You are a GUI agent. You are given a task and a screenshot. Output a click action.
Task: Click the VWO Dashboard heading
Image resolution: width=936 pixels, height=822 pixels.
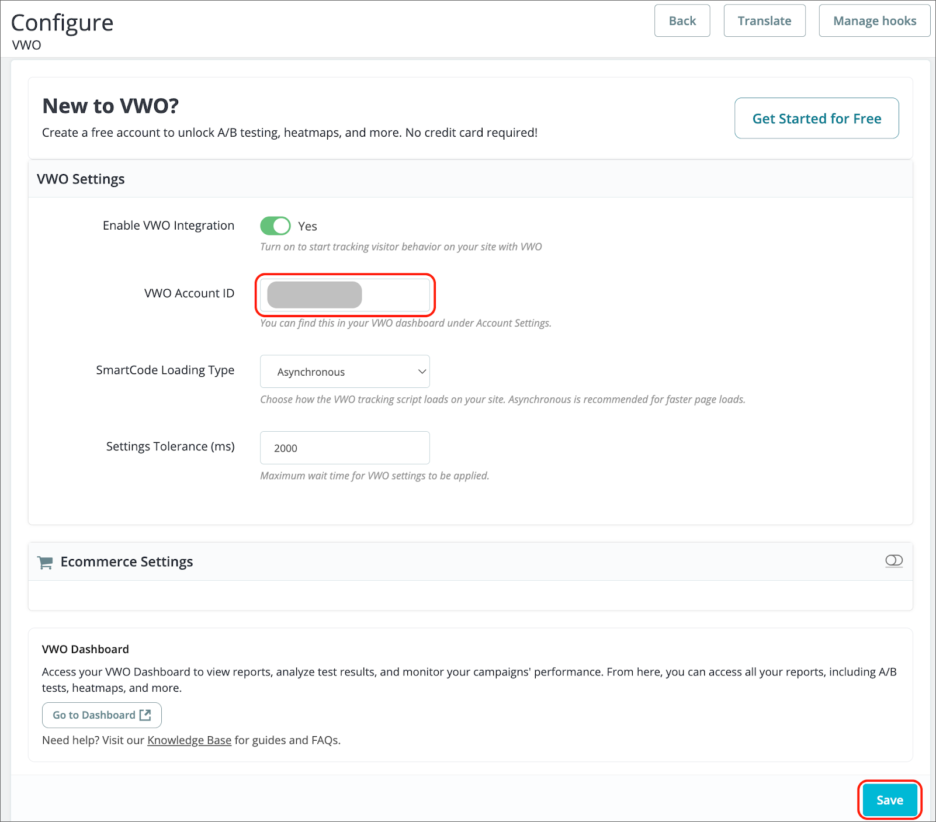pos(85,649)
